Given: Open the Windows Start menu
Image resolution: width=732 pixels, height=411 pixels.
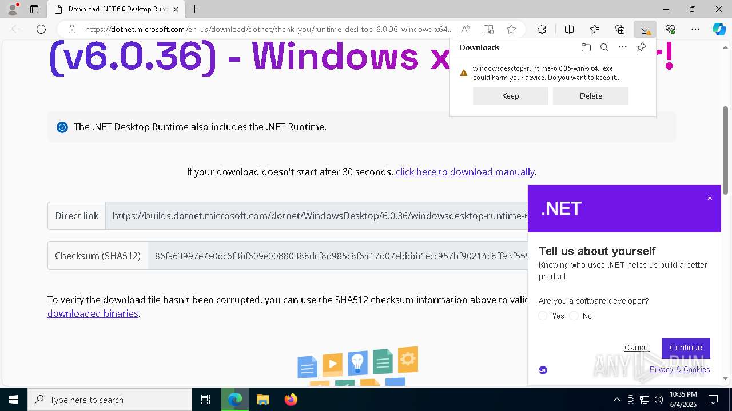Looking at the screenshot, I should 14,400.
